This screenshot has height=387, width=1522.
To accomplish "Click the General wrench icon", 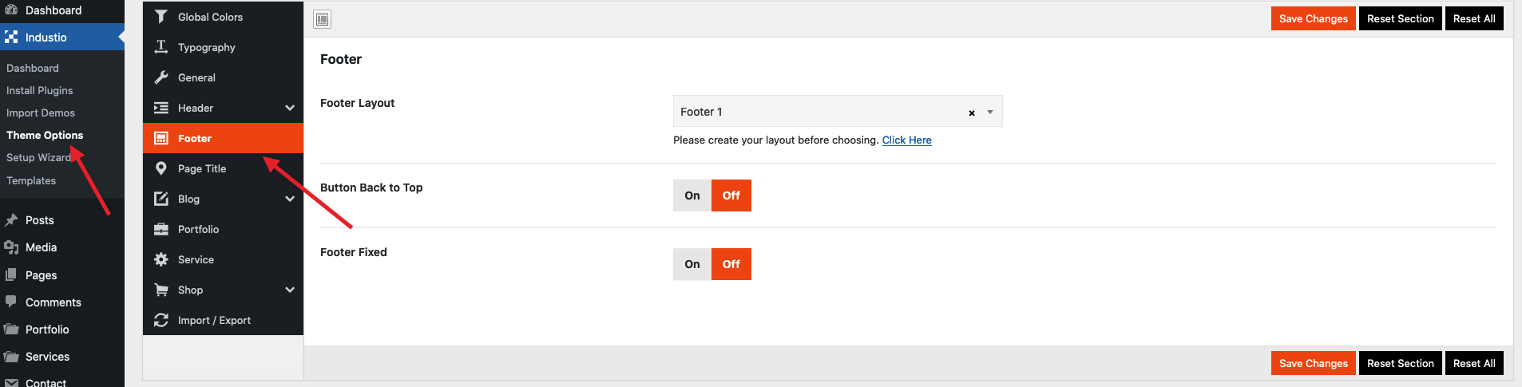I will pyautogui.click(x=161, y=77).
